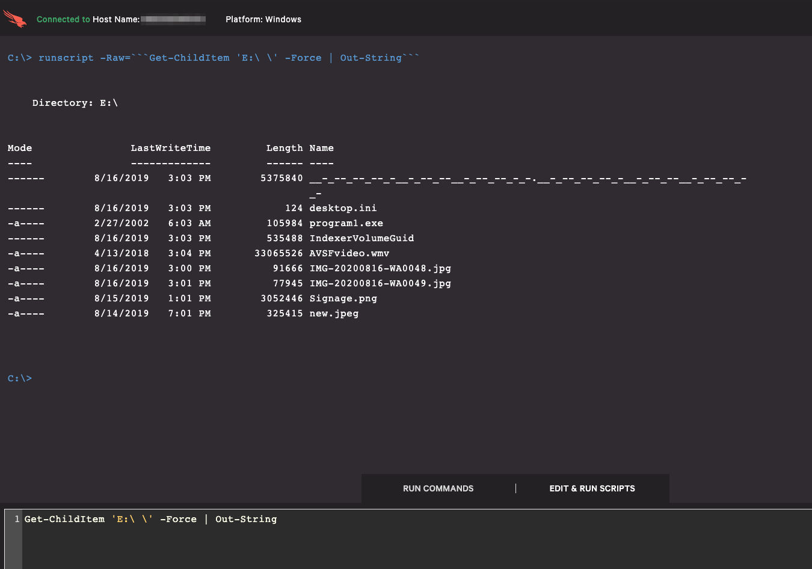Select line number 1 in the editor gutter
Image resolution: width=812 pixels, height=569 pixels.
[16, 518]
